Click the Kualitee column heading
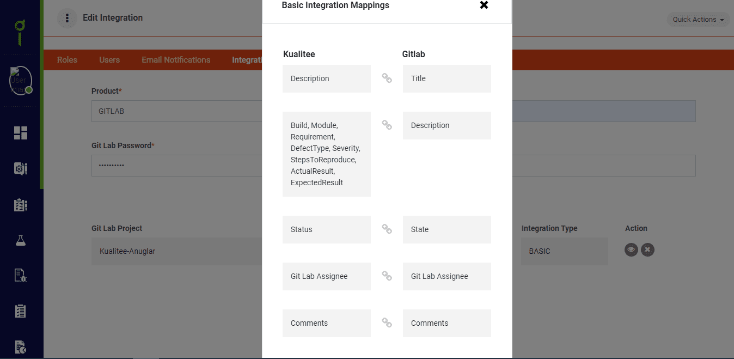 pos(299,54)
